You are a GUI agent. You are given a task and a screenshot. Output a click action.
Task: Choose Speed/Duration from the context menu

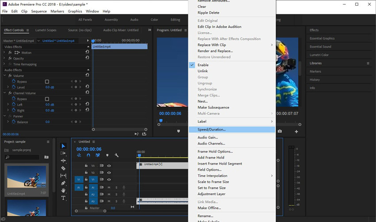click(x=211, y=129)
